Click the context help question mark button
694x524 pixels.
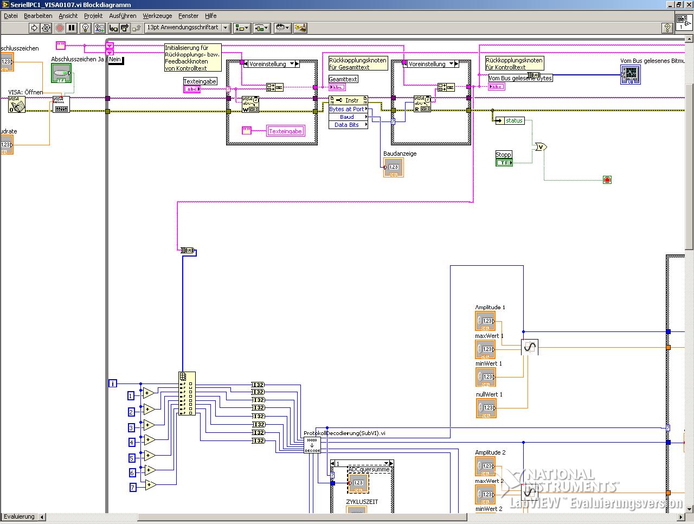(x=667, y=28)
